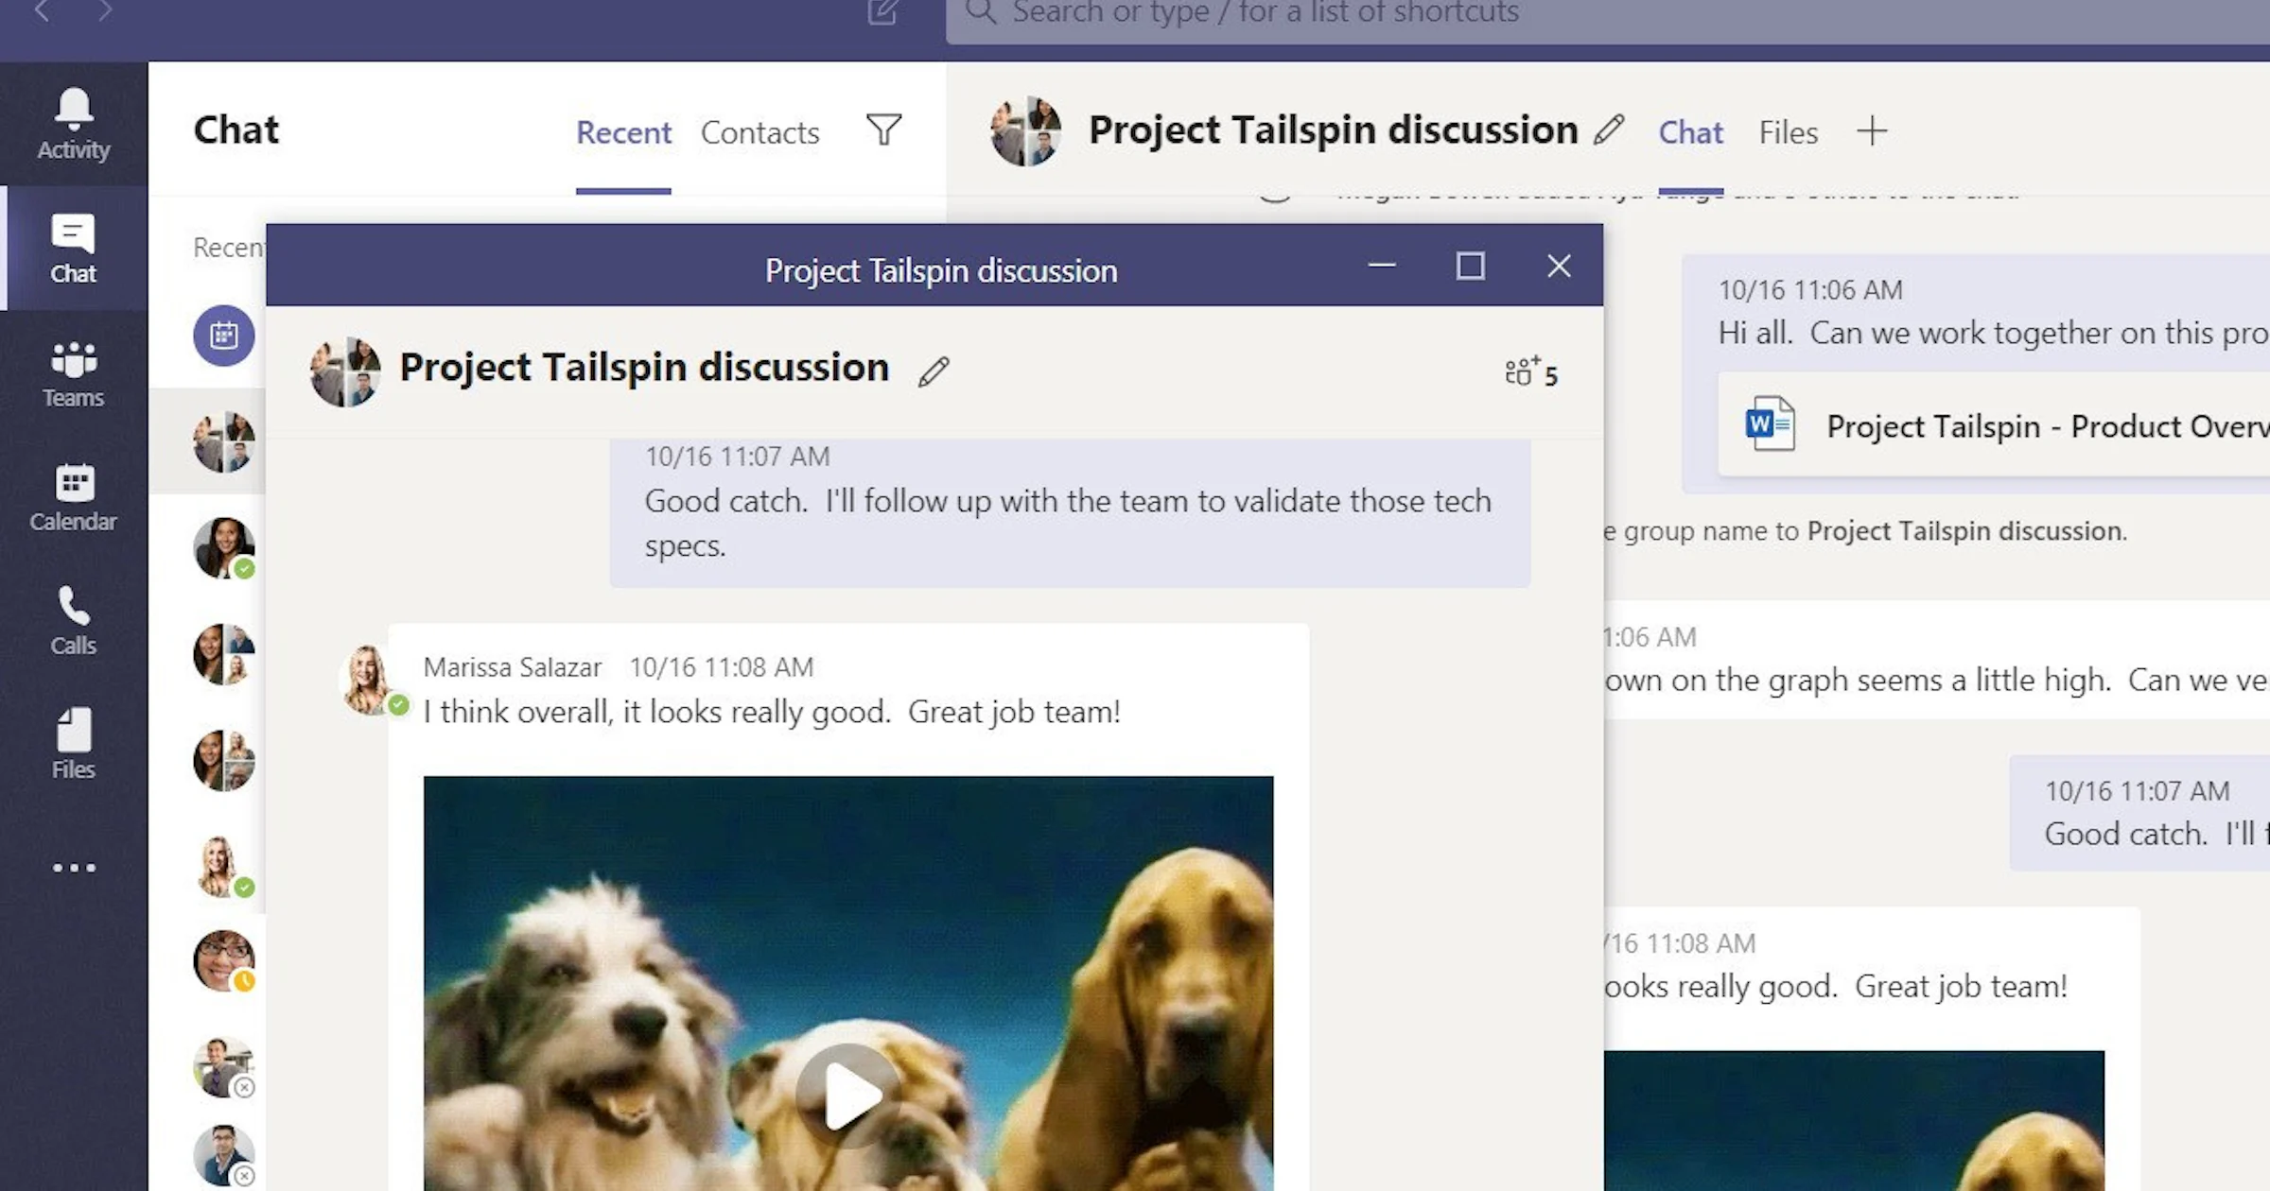Image resolution: width=2270 pixels, height=1191 pixels.
Task: Go forward with the right arrow in the title bar
Action: tap(104, 11)
